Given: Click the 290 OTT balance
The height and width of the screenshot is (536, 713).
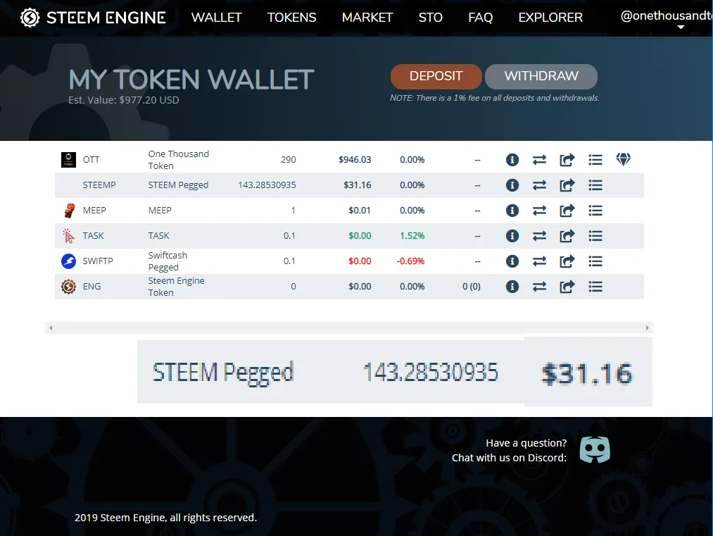Looking at the screenshot, I should [289, 160].
